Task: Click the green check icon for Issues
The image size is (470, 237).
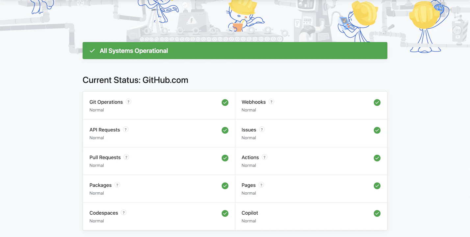Action: tap(377, 130)
